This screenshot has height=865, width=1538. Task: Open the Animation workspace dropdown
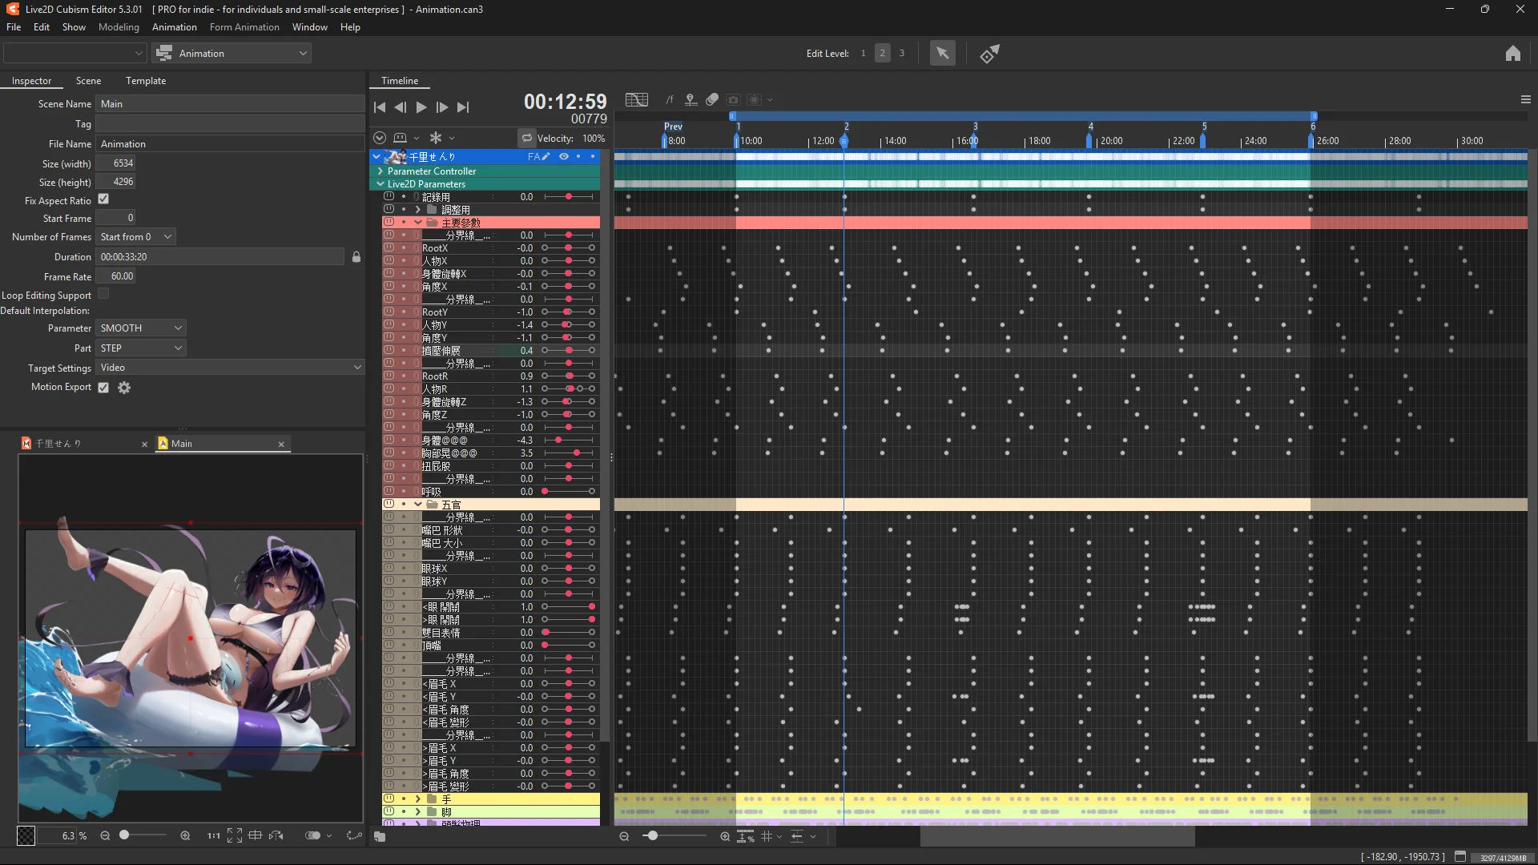pos(232,54)
